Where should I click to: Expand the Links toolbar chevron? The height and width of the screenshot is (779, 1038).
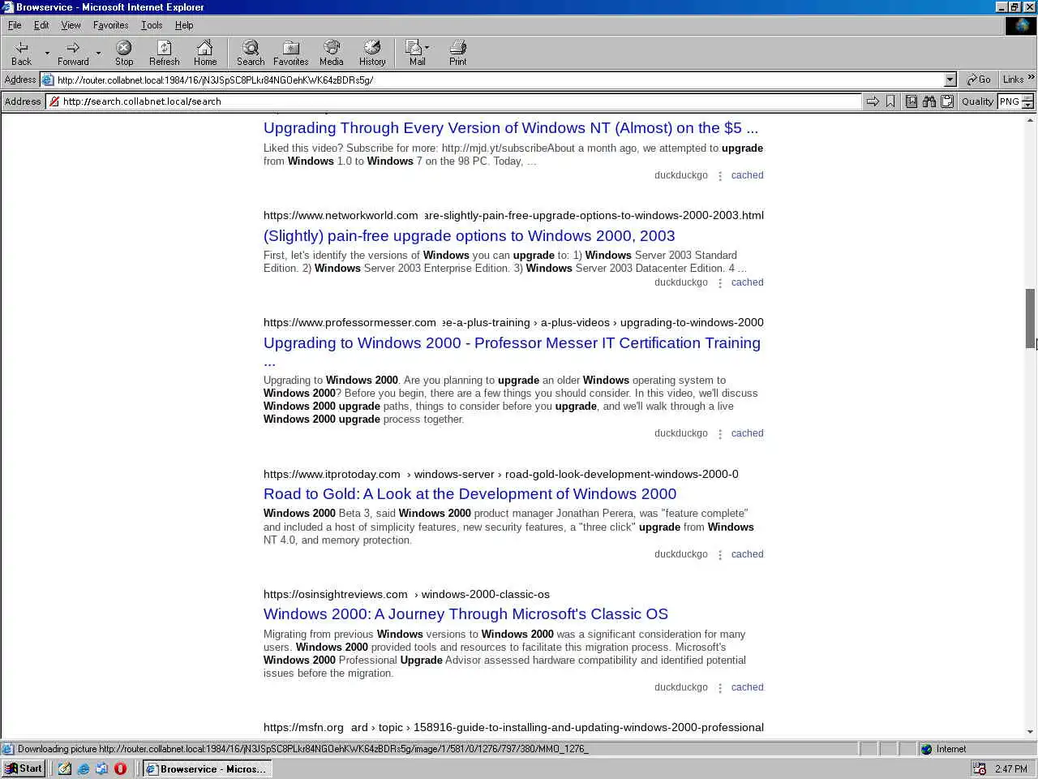[1031, 78]
